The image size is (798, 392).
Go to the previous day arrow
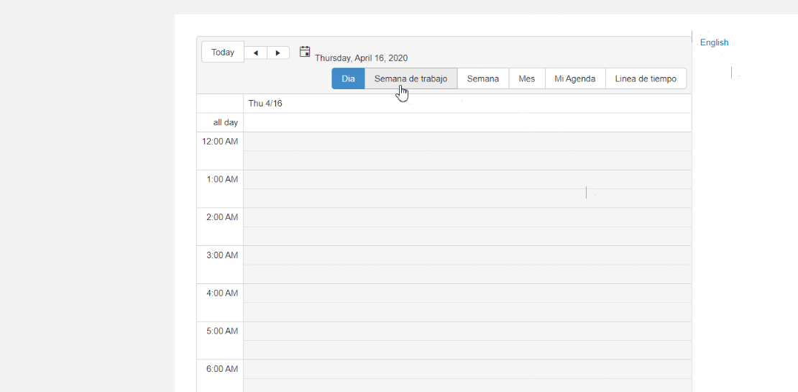tap(255, 53)
